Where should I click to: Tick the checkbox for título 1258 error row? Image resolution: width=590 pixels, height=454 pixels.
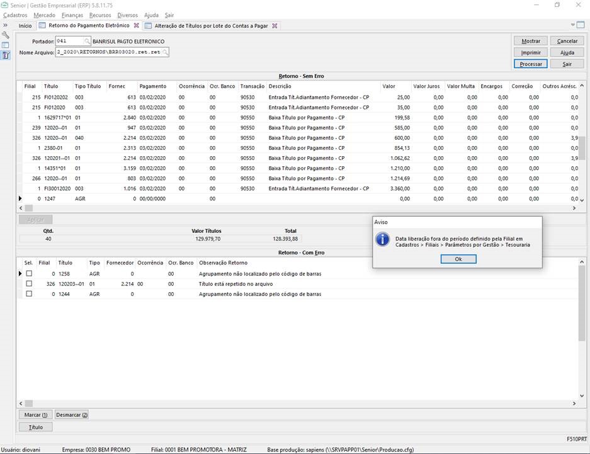(x=29, y=273)
